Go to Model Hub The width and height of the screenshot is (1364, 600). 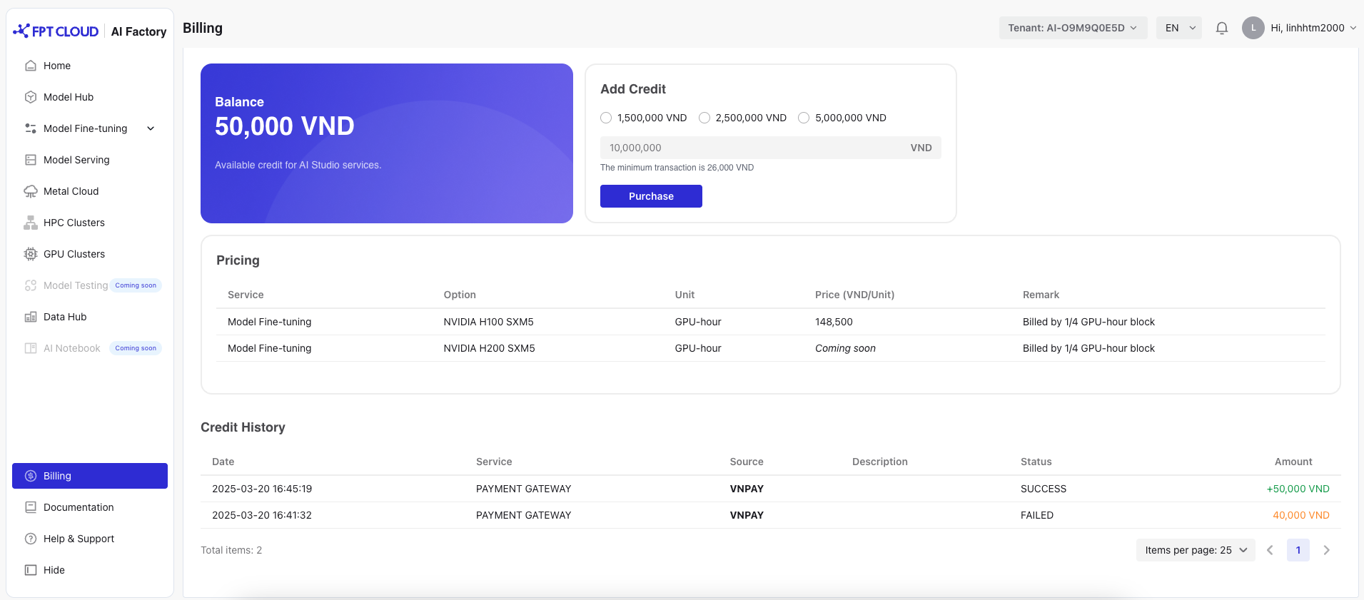coord(90,97)
